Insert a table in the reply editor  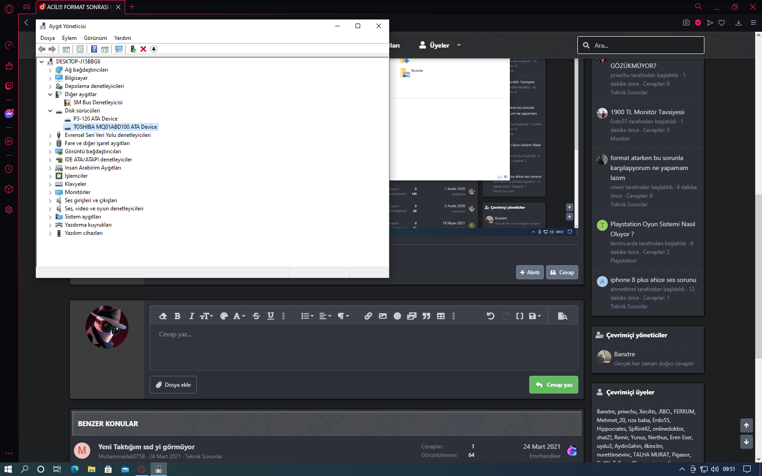coord(441,316)
